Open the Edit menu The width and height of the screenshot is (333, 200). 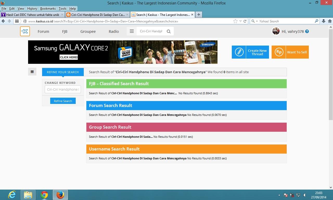coord(12,9)
